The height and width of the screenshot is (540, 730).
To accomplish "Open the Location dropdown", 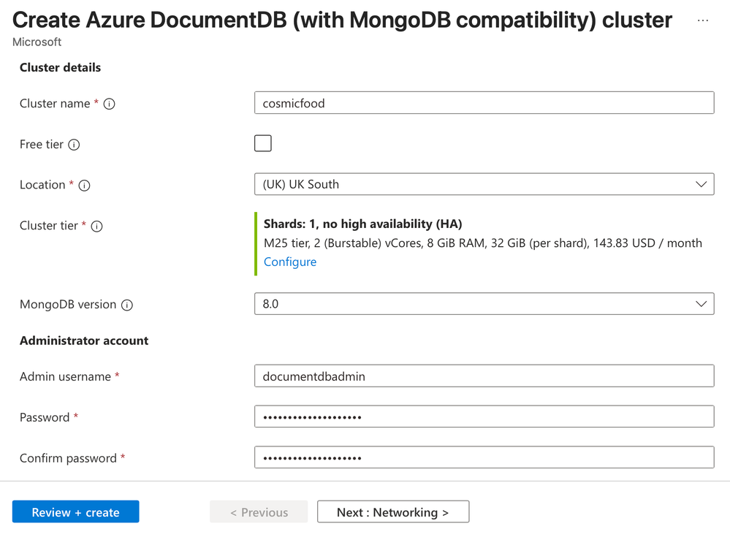I will pos(484,184).
